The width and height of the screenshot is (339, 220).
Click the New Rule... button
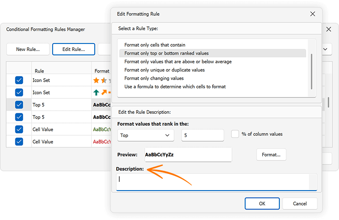(28, 49)
